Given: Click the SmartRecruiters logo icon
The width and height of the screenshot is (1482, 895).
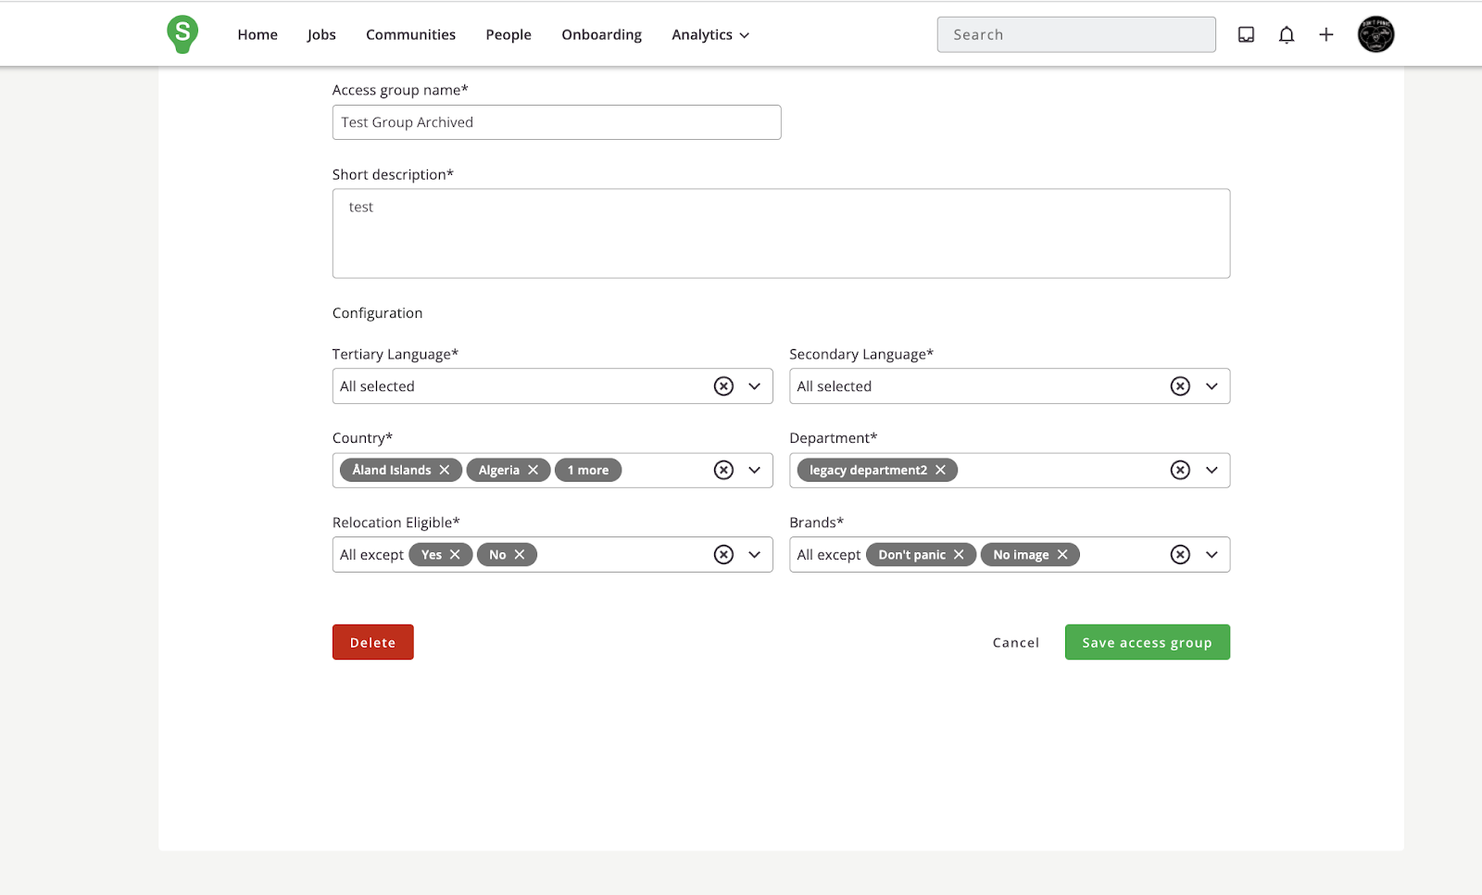Looking at the screenshot, I should pyautogui.click(x=182, y=34).
